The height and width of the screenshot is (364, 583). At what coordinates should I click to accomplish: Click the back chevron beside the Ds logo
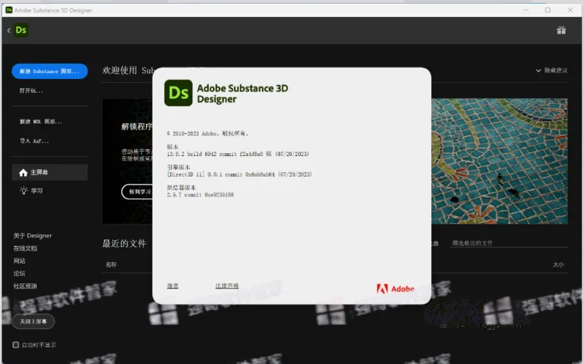9,31
